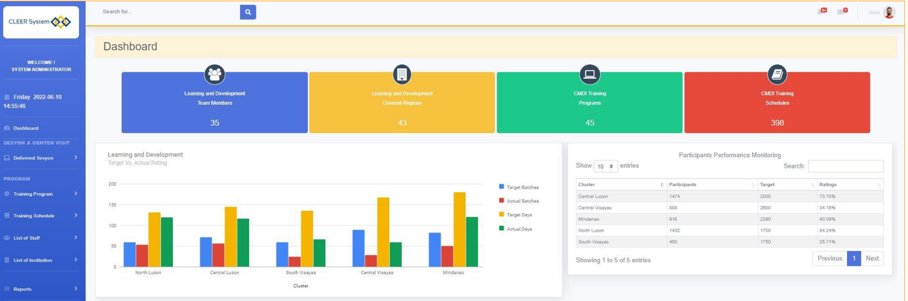Screen dimensions: 908x301
Task: Expand the Training Program sidebar menu
Action: 40,194
